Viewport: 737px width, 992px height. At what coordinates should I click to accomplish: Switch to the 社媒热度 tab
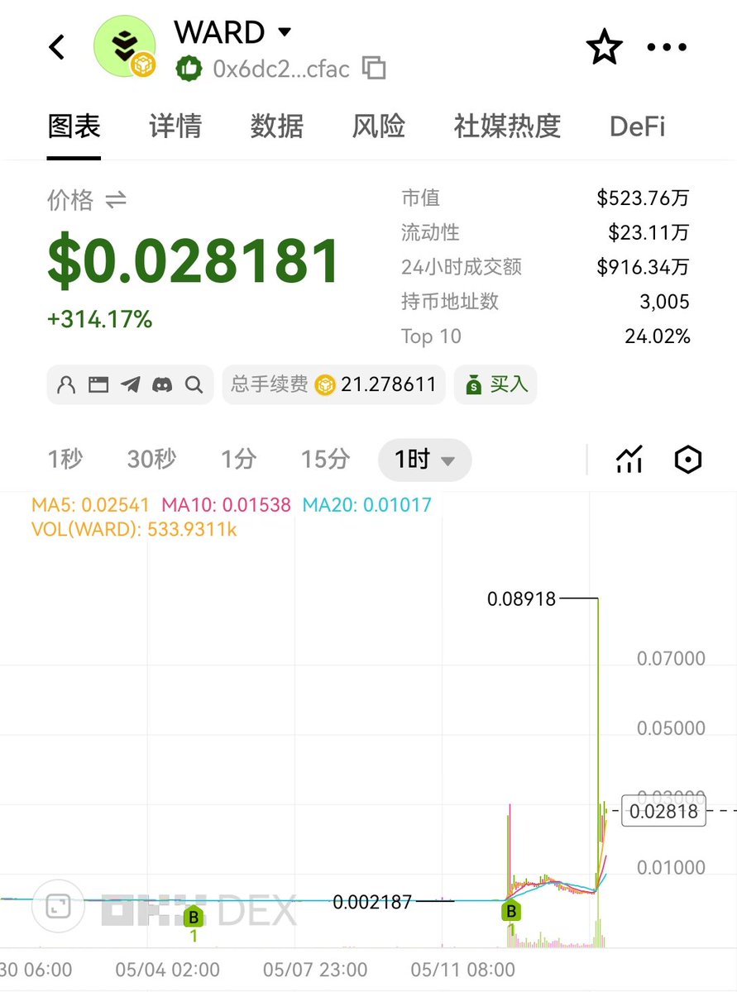click(x=507, y=126)
